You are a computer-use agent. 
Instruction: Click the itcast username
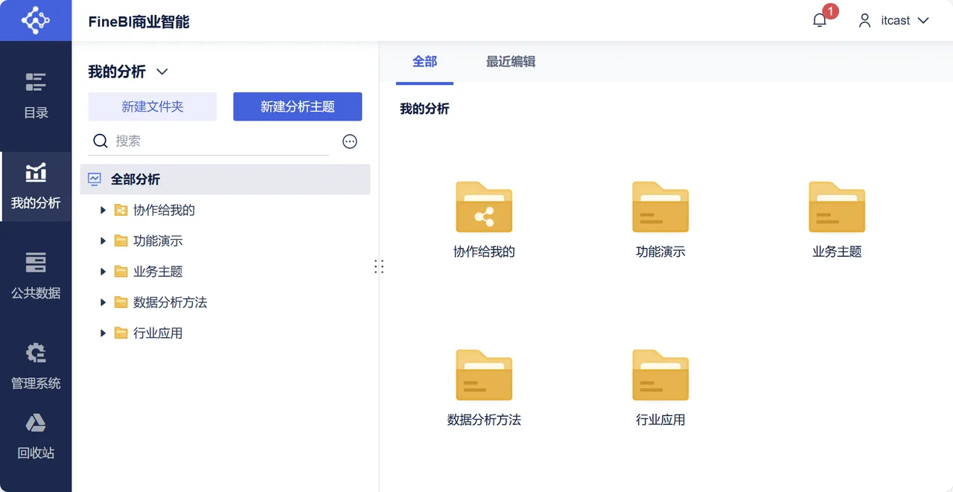coord(895,21)
